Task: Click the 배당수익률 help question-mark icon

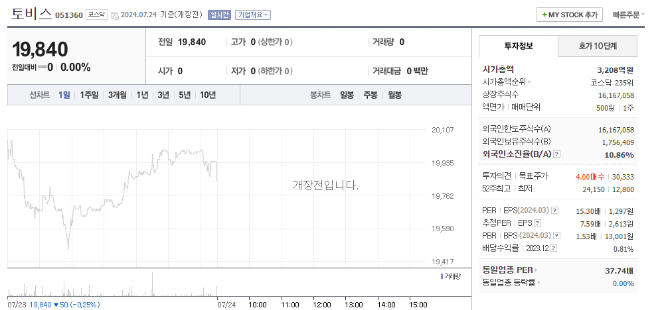Action: point(554,248)
